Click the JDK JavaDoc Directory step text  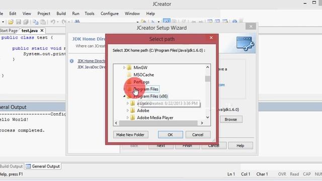pyautogui.click(x=91, y=67)
